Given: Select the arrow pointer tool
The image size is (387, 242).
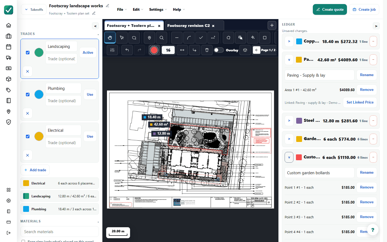Looking at the screenshot, I should coord(122,38).
